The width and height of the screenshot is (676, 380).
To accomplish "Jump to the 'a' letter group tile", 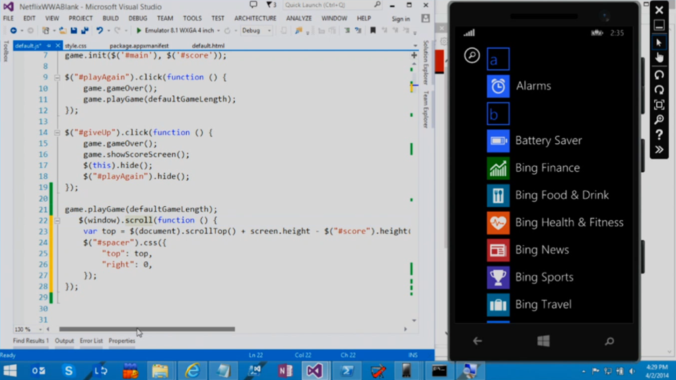I will click(498, 59).
